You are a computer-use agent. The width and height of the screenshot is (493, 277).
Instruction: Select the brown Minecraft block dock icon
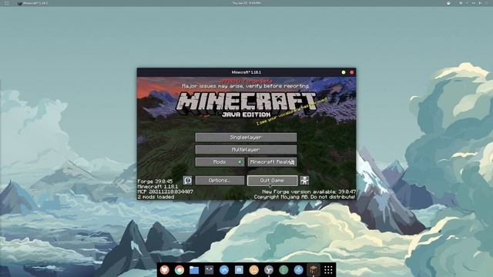(x=314, y=270)
